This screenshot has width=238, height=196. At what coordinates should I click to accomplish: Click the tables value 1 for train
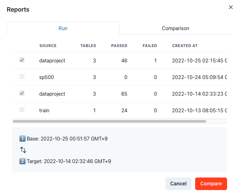click(x=94, y=110)
